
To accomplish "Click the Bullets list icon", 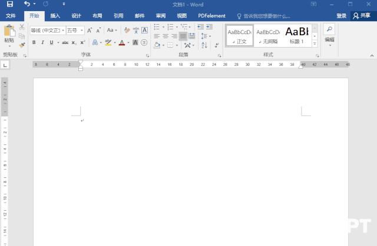I will (157, 27).
